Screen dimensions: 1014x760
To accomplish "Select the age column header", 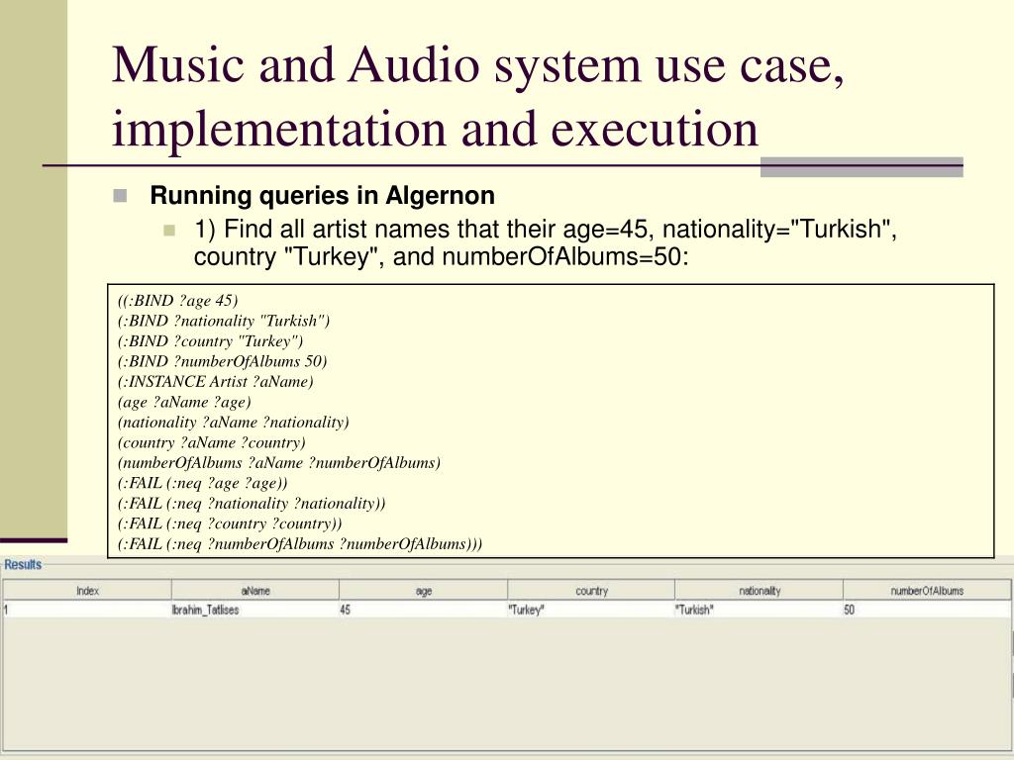I will 424,590.
